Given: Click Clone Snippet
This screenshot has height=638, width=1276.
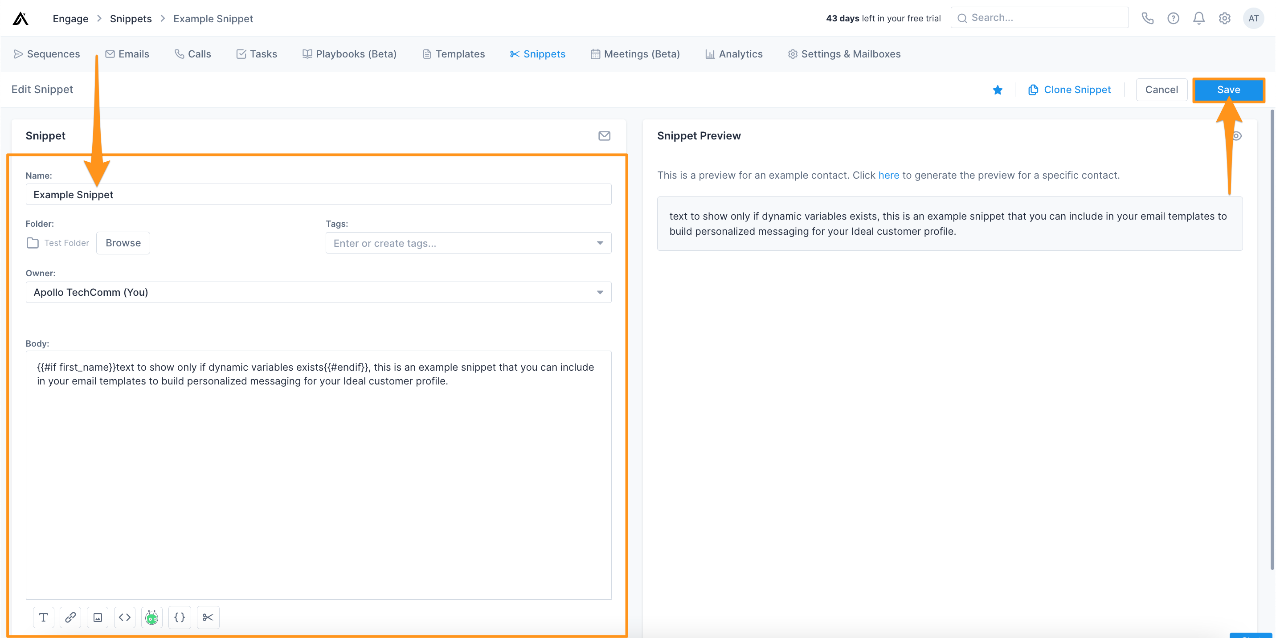Looking at the screenshot, I should [1069, 90].
